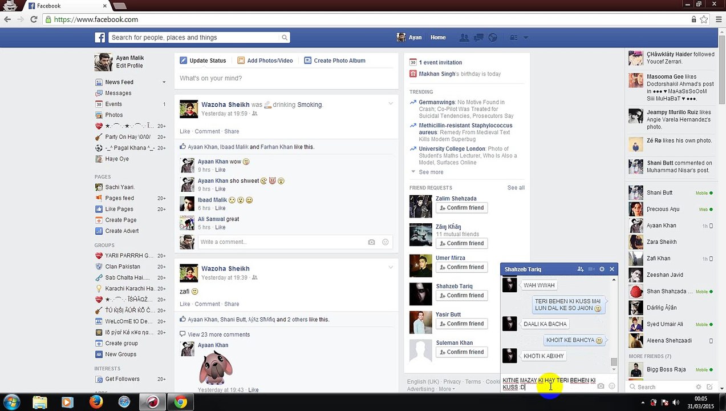Image resolution: width=726 pixels, height=411 pixels.
Task: Confirm friend request from Suleman Khan
Action: [x=461, y=352]
